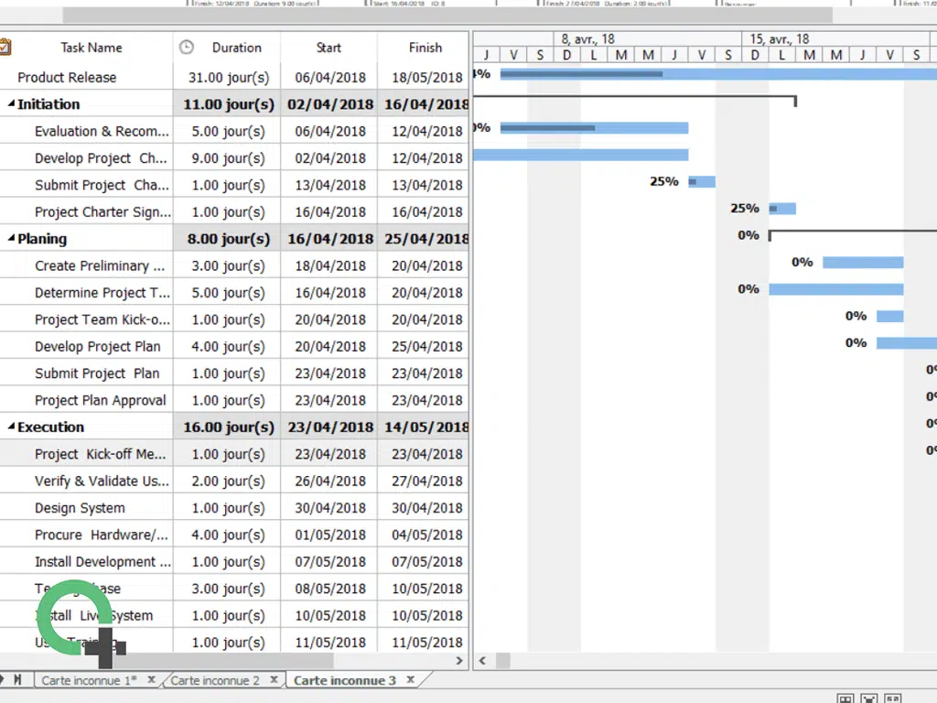Sort by Task Name column header
Viewport: 937px width, 703px height.
coord(91,48)
